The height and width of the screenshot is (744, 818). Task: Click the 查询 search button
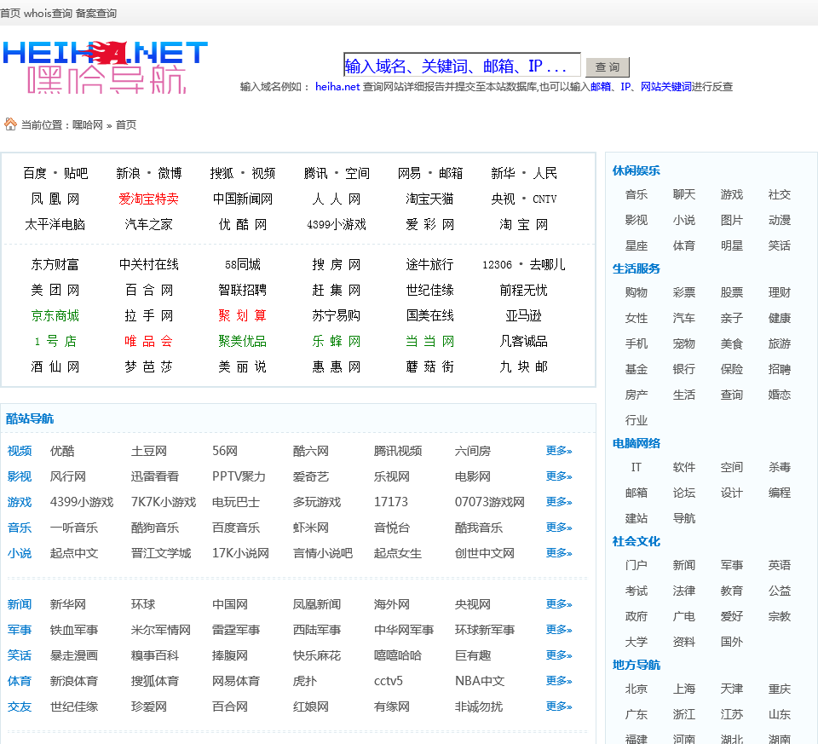(x=608, y=66)
